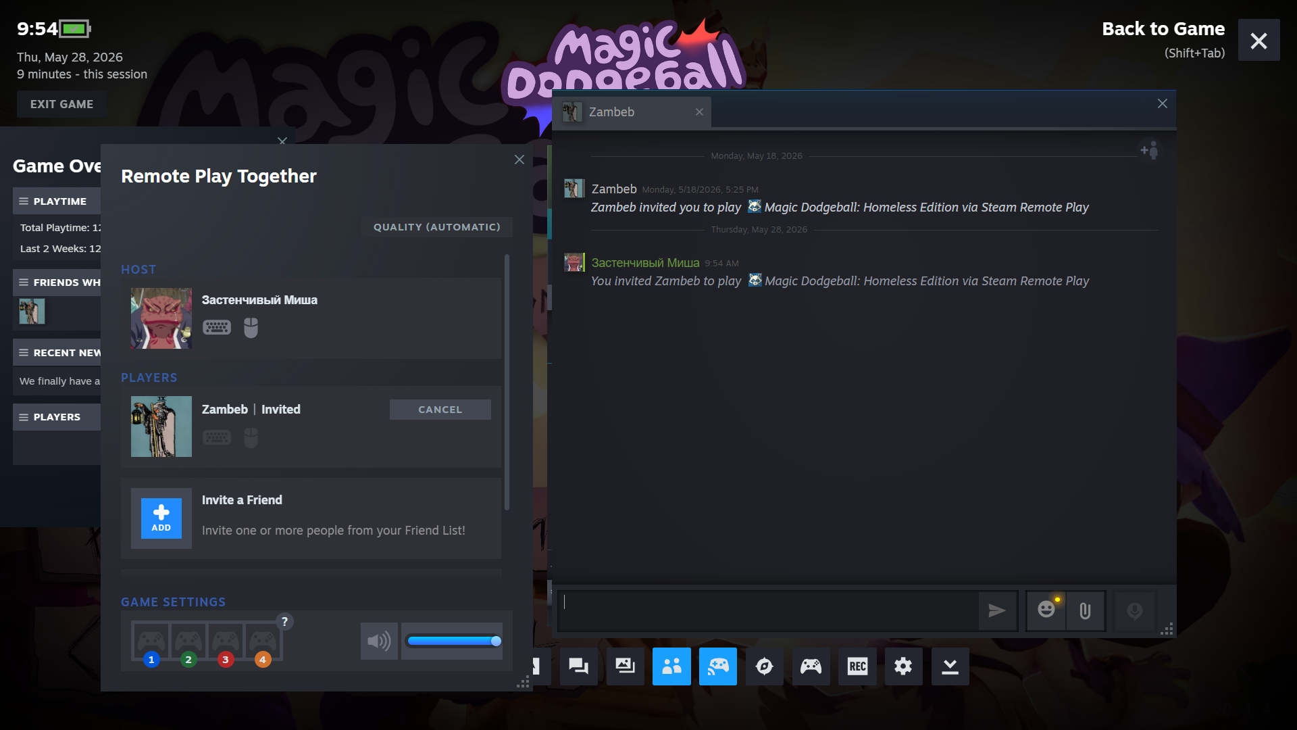Viewport: 1297px width, 730px height.
Task: Click Back to Game text
Action: tap(1163, 28)
